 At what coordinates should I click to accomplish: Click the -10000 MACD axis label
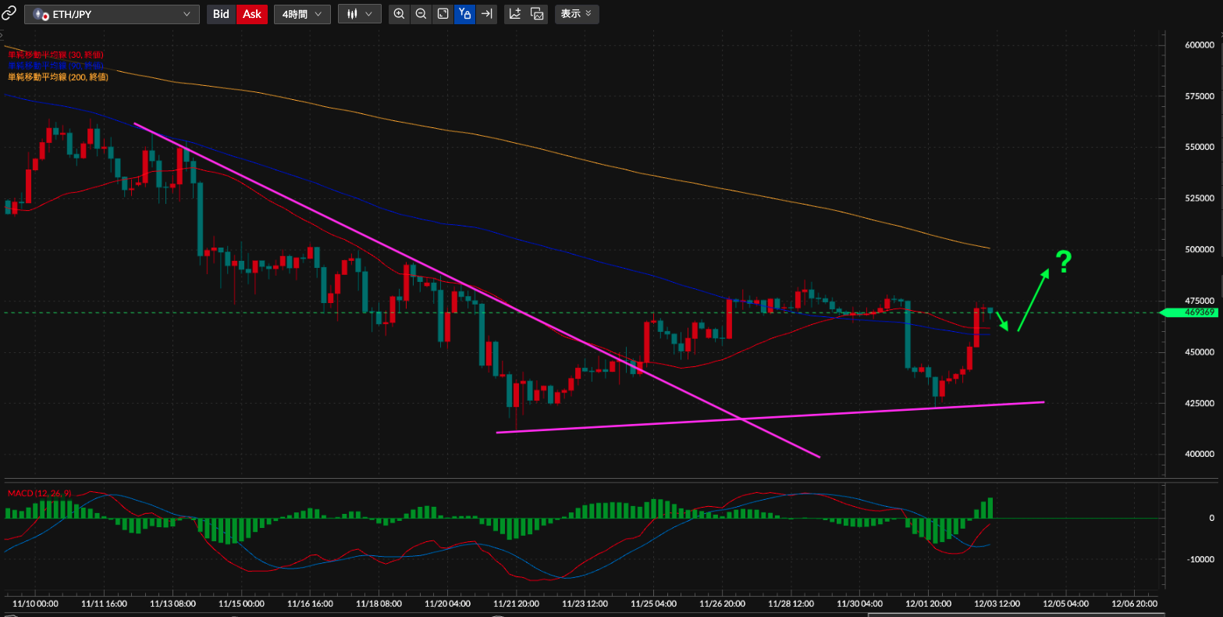[x=1200, y=559]
